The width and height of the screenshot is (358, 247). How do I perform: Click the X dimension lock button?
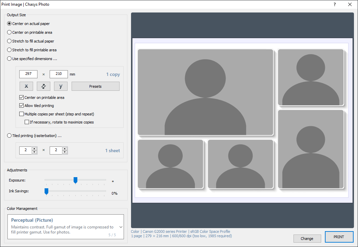tap(26, 86)
